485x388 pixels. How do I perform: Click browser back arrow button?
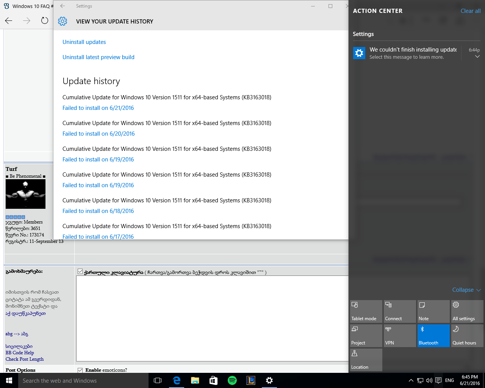tap(9, 21)
